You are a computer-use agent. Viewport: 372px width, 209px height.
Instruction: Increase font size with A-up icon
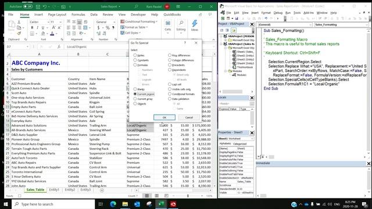click(54, 28)
